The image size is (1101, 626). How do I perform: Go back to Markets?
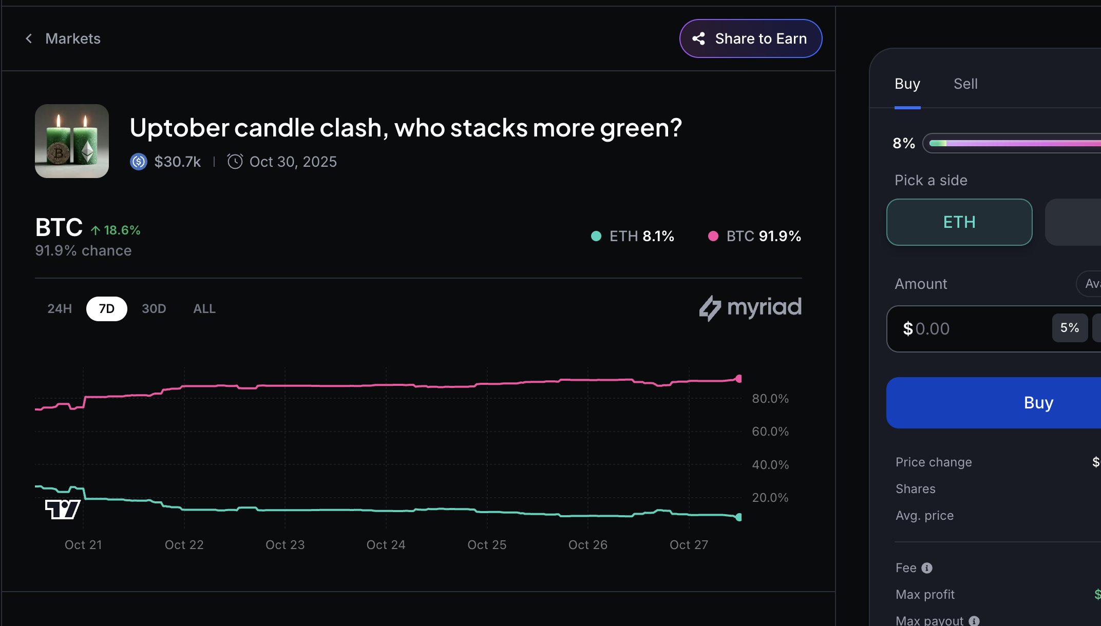(x=72, y=38)
